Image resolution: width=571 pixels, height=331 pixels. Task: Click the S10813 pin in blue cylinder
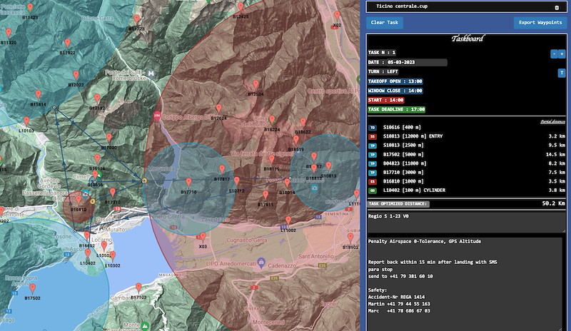tap(329, 166)
